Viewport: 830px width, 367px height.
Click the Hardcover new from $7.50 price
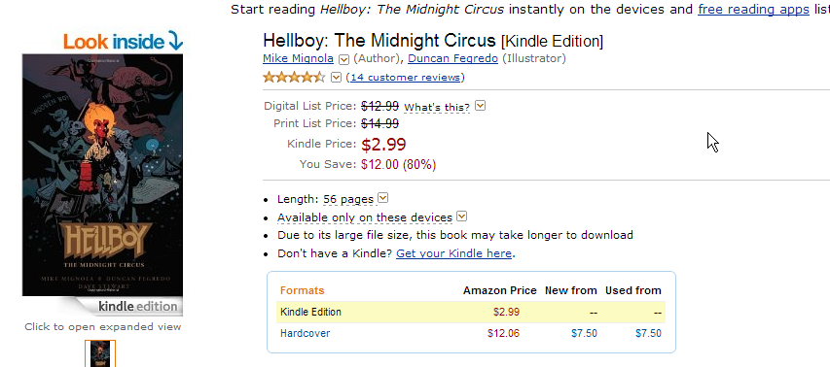click(584, 333)
